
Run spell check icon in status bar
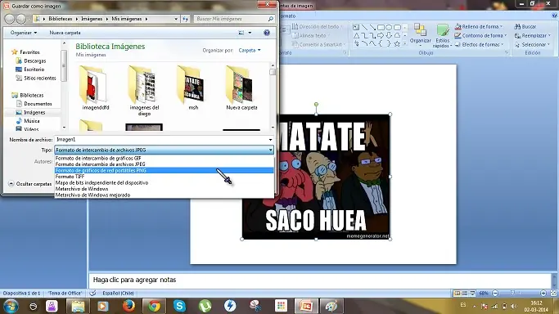point(92,294)
